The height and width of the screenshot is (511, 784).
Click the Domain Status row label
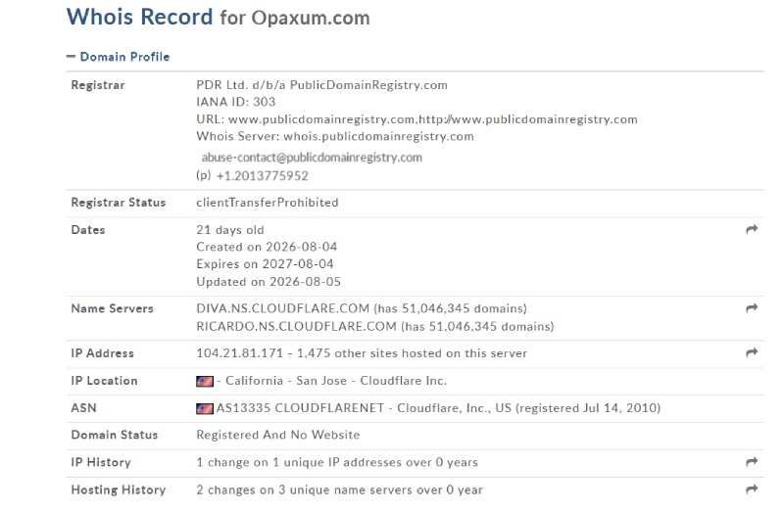(114, 435)
